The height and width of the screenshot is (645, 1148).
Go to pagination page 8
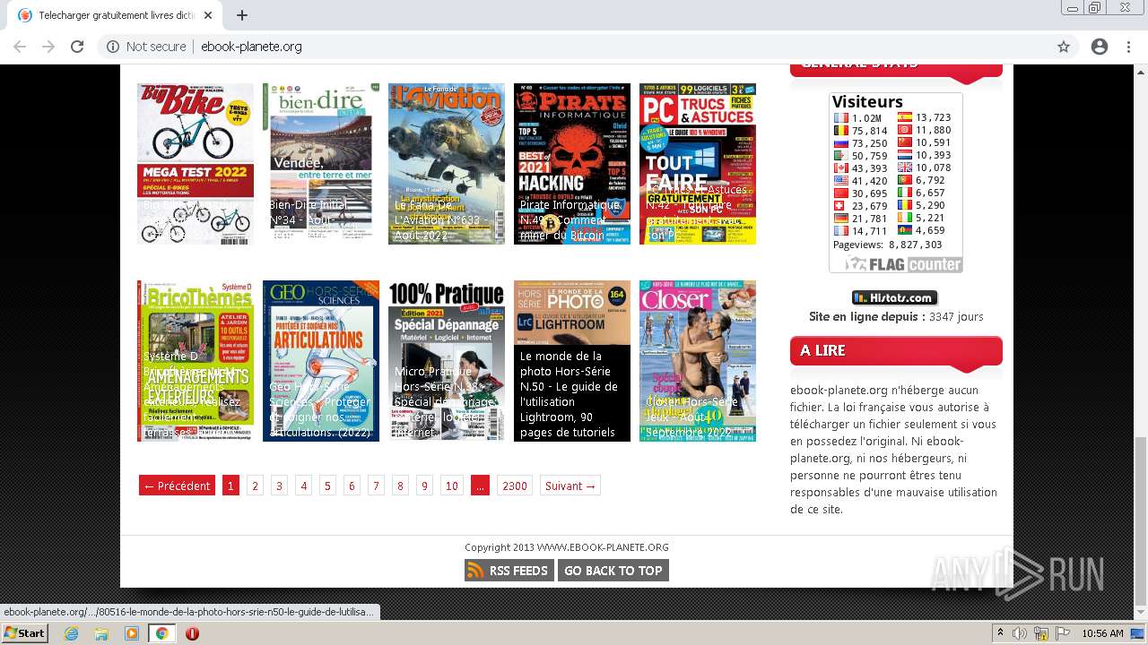tap(400, 486)
